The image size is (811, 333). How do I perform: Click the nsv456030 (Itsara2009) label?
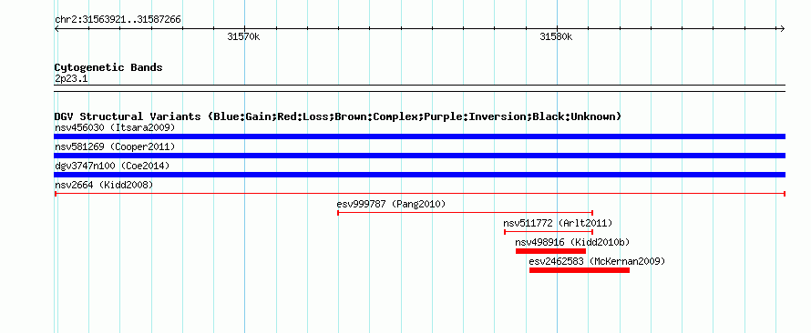point(115,127)
